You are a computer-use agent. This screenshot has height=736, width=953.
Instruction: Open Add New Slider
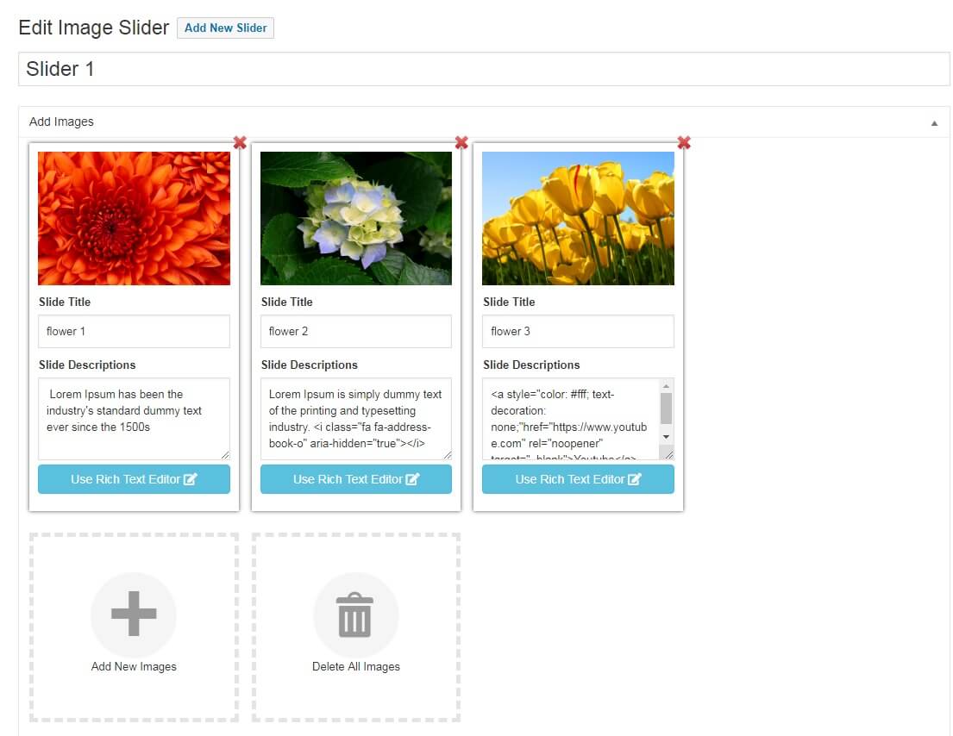click(x=225, y=28)
